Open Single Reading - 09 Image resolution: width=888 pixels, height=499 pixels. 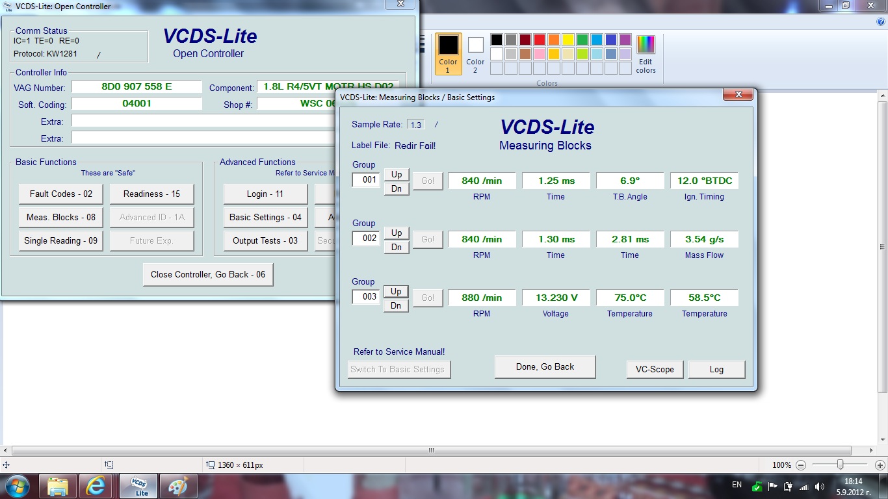[61, 240]
